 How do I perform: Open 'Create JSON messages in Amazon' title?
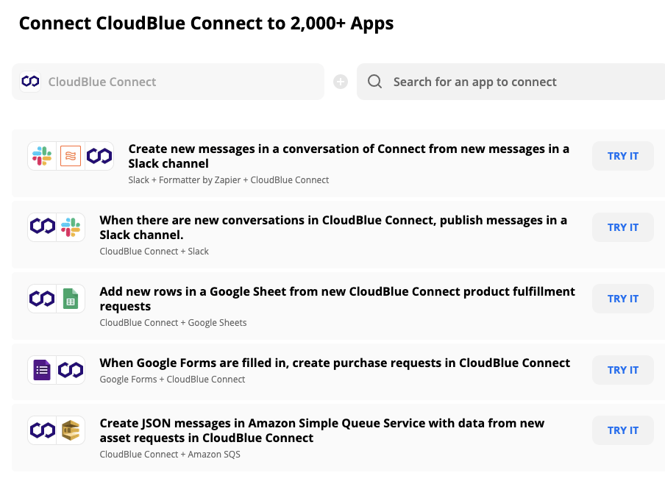tap(322, 430)
